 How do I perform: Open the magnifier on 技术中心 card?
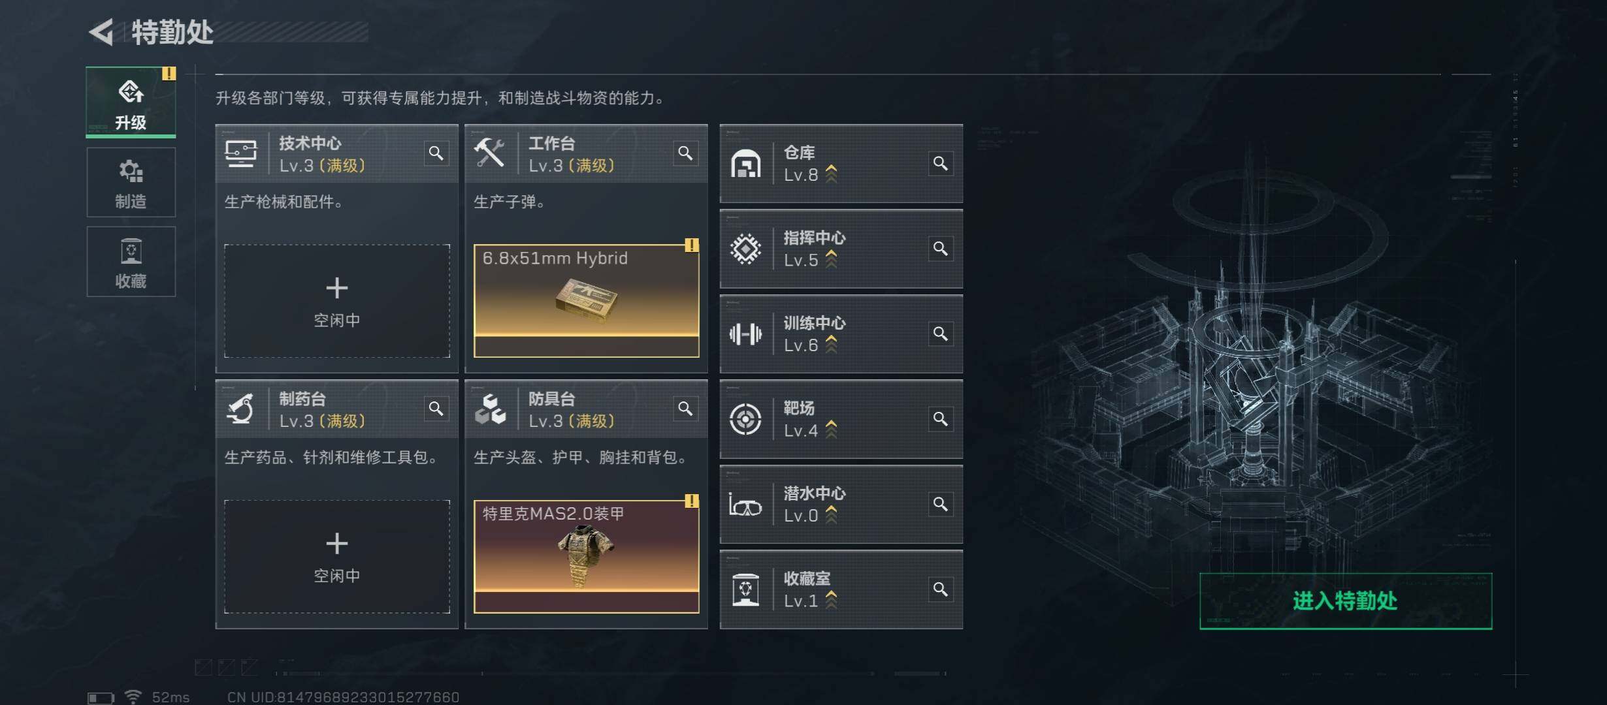point(436,153)
